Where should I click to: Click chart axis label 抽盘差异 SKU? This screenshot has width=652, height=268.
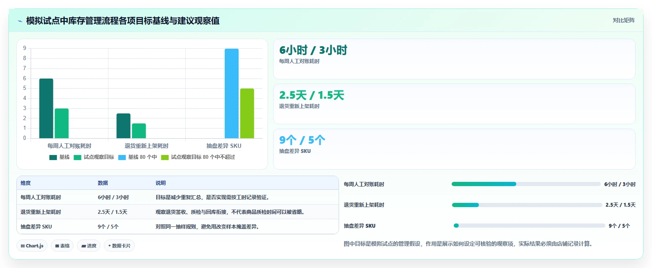(224, 146)
